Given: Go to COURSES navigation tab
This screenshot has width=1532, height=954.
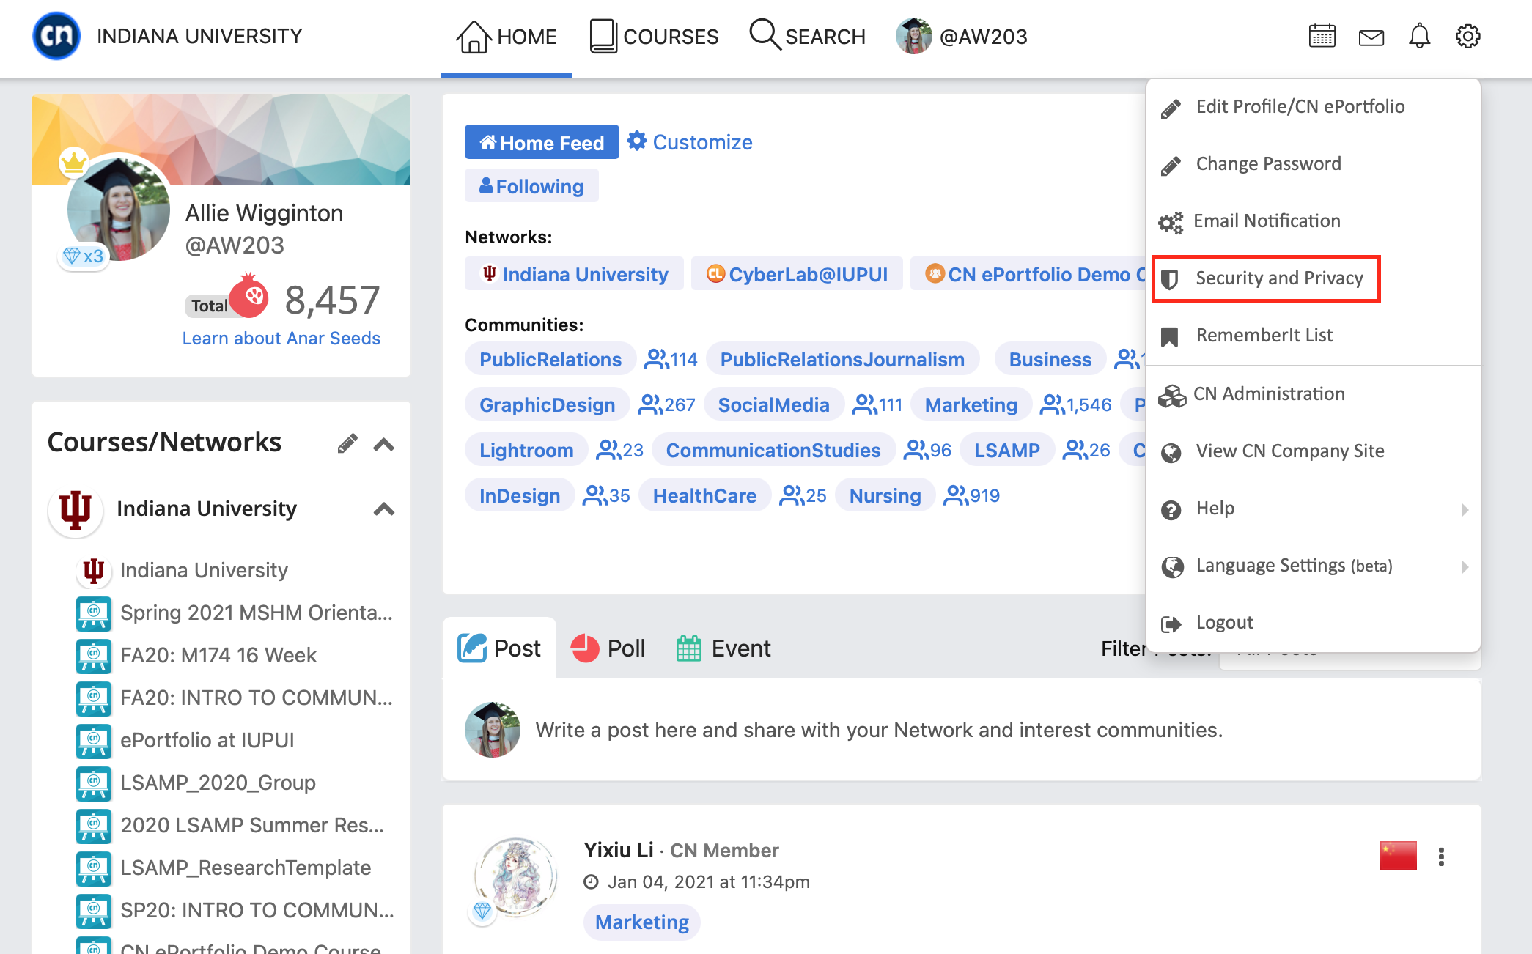Looking at the screenshot, I should (654, 37).
